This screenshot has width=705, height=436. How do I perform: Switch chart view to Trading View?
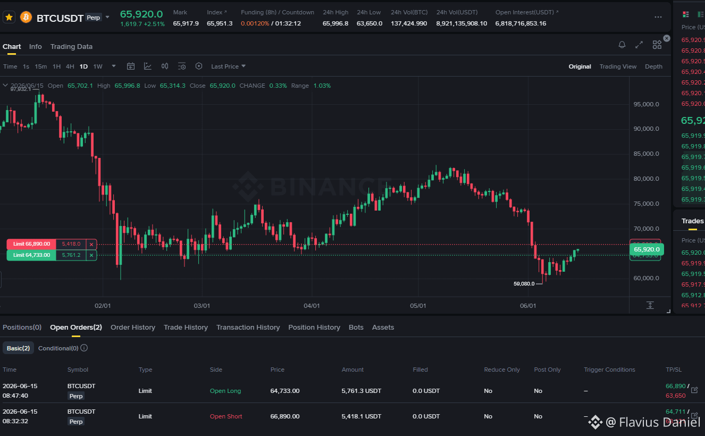[x=618, y=66]
